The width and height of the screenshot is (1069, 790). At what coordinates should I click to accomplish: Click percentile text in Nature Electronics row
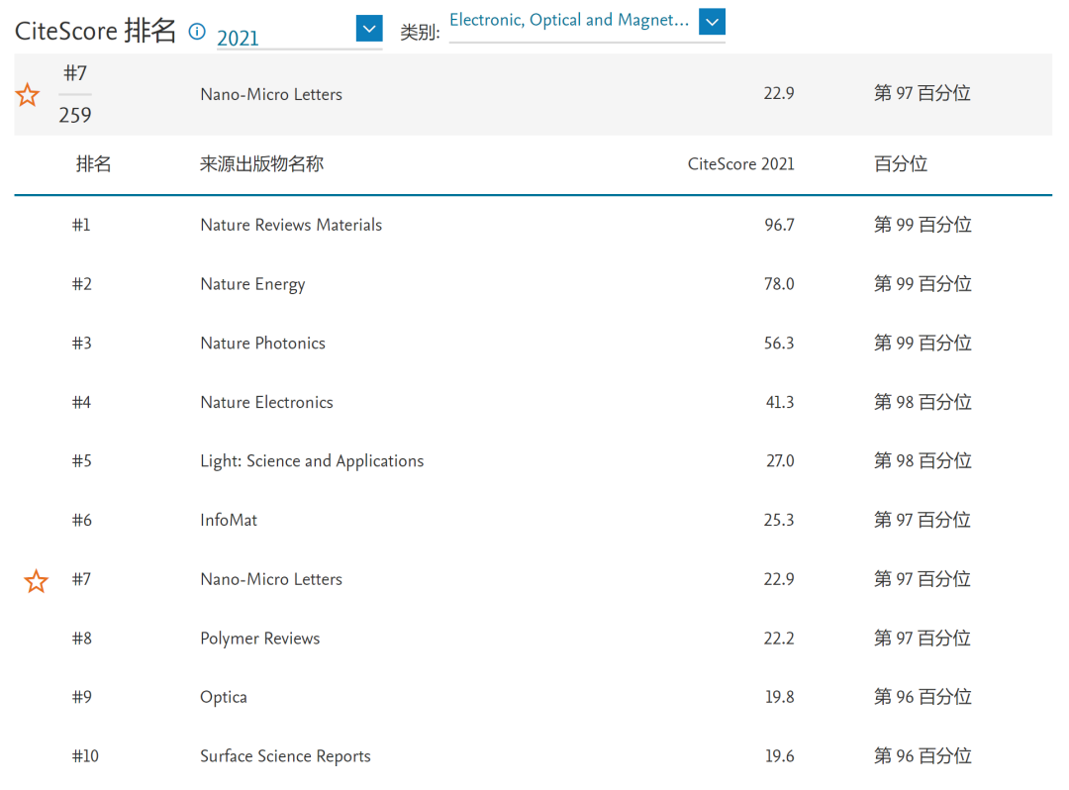923,402
